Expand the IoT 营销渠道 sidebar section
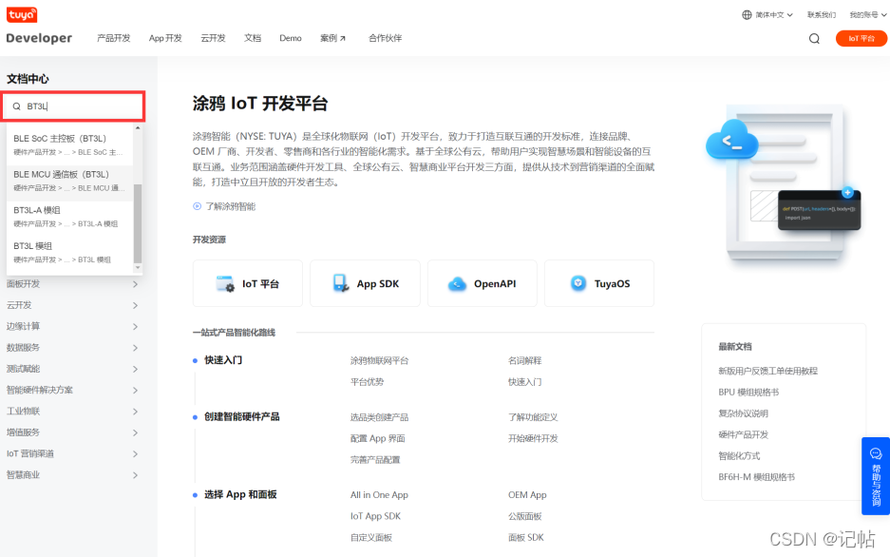The image size is (890, 557). 72,453
